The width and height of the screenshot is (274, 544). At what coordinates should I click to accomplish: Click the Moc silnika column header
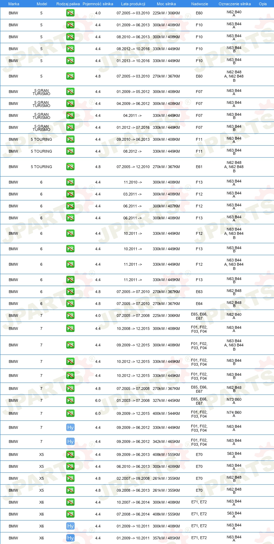click(166, 4)
